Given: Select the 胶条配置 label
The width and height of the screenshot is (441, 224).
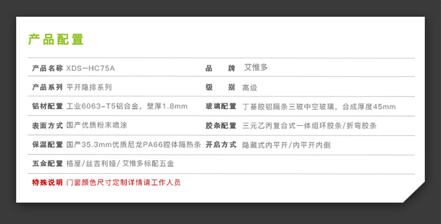Looking at the screenshot, I should (x=221, y=125).
